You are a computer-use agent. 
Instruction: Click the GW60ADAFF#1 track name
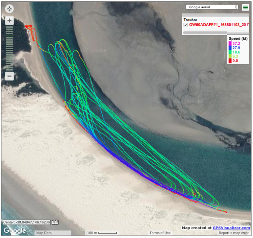[x=219, y=25]
